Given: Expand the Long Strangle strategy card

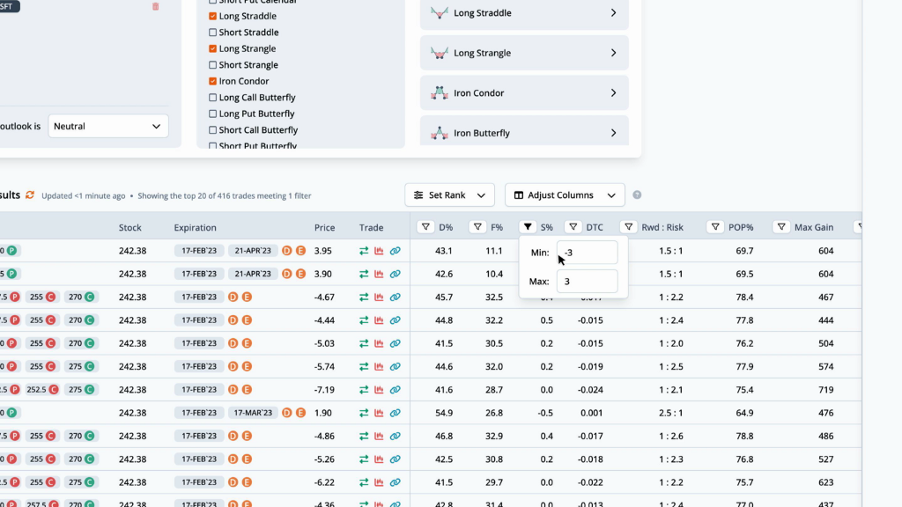Looking at the screenshot, I should [524, 53].
